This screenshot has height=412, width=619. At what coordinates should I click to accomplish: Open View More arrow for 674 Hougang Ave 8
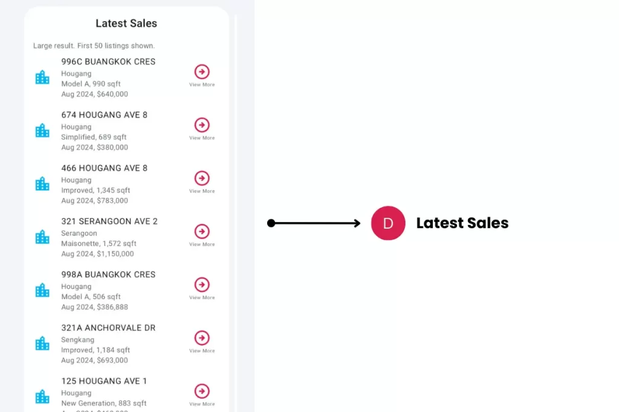[202, 125]
